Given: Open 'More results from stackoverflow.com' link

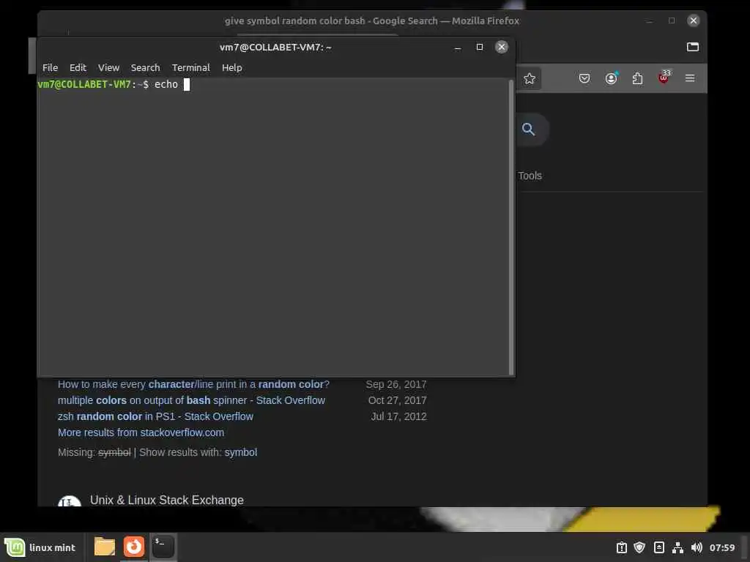Looking at the screenshot, I should click(x=141, y=432).
